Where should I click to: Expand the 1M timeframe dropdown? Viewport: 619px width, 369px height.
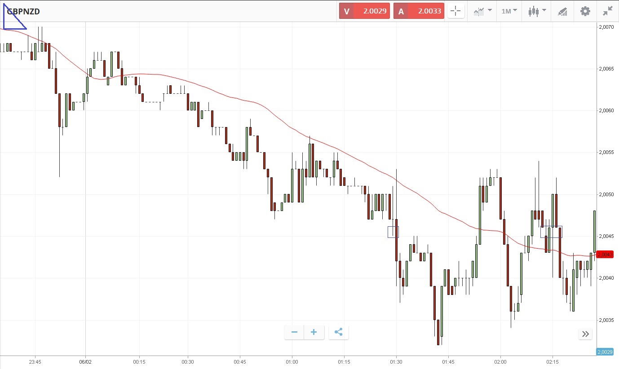[x=509, y=11]
